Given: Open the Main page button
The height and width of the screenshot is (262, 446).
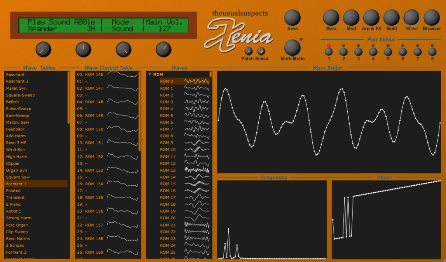Looking at the screenshot, I should (331, 18).
